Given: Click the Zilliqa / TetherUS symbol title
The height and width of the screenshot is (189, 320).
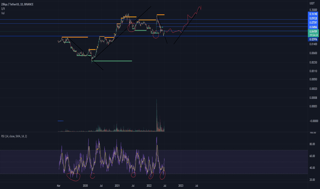Looking at the screenshot, I should (x=18, y=4).
